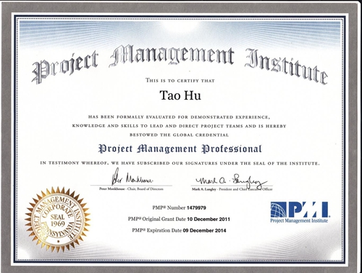This screenshot has height=273, width=362.
Task: Click the 'In testimony whereof' line
Action: pos(180,163)
